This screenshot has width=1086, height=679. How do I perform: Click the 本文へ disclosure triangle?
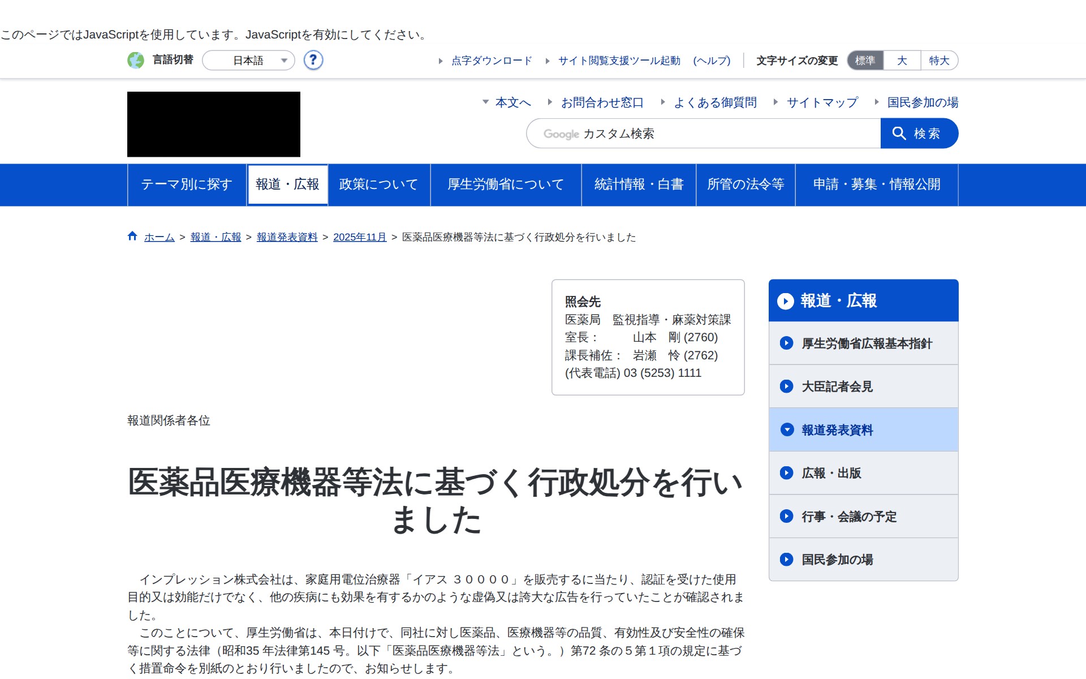485,102
